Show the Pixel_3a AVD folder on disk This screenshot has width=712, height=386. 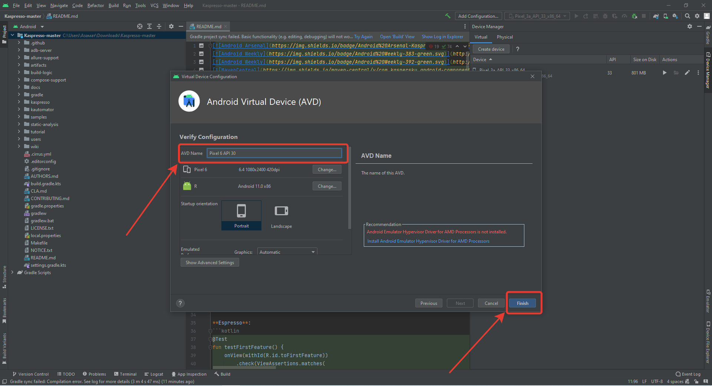pyautogui.click(x=676, y=73)
